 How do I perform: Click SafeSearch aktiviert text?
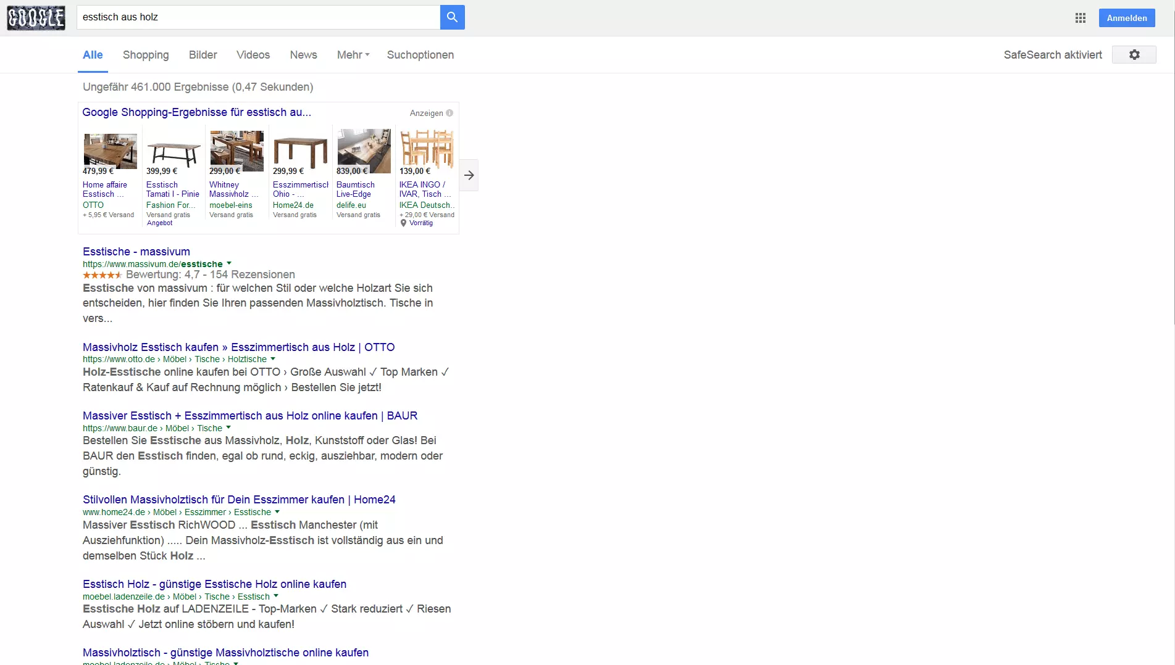pyautogui.click(x=1053, y=55)
